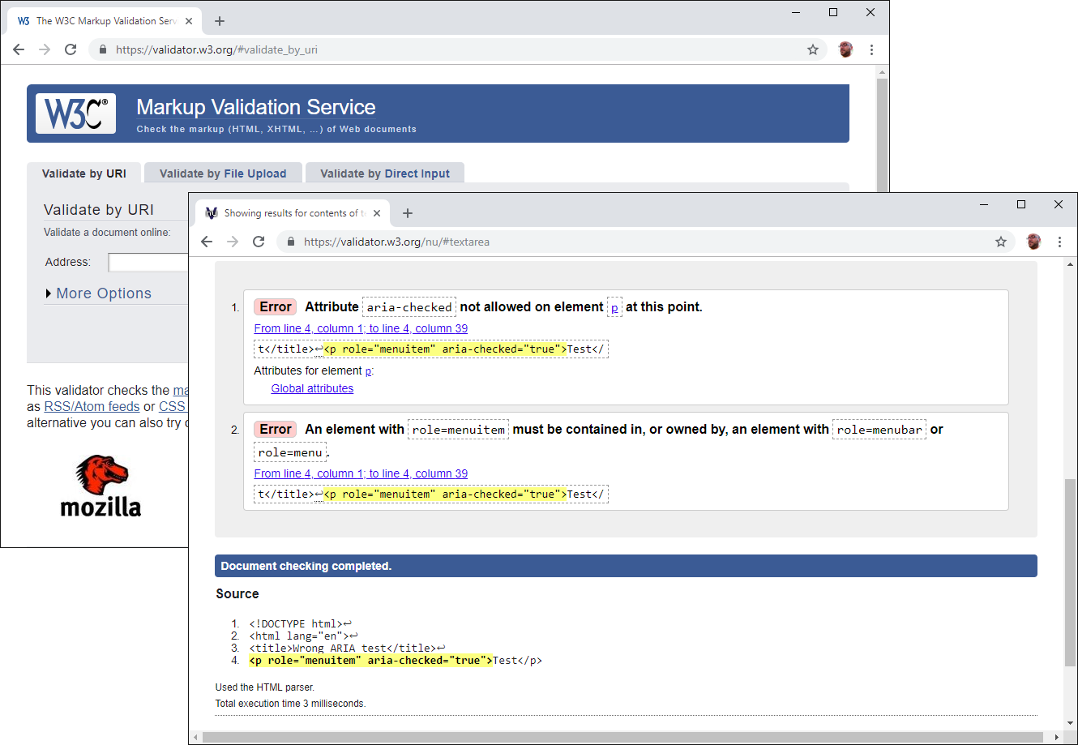Open the CSS link in rear window
Viewport: 1078px width, 745px height.
point(173,406)
